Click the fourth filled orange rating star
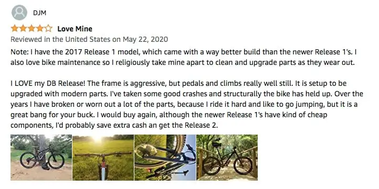 40,28
